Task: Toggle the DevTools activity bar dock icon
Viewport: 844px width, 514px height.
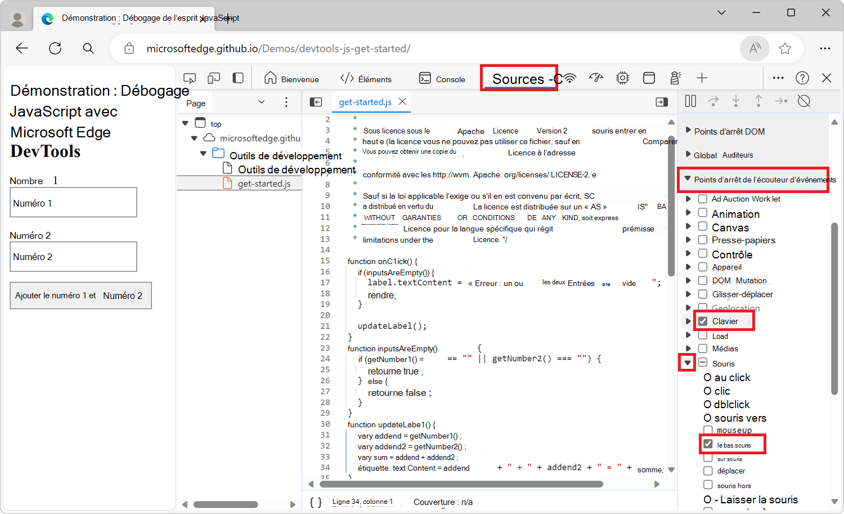Action: (238, 78)
